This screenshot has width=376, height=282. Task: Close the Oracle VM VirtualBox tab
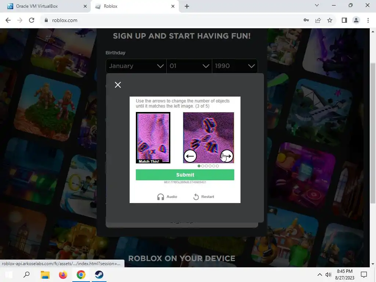tap(85, 6)
